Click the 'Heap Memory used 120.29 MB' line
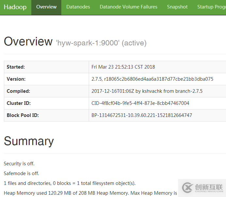Viewport: 226px width, 197px height. pyautogui.click(x=90, y=193)
